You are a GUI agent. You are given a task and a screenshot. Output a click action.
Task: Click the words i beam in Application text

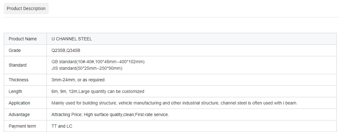click(x=290, y=103)
